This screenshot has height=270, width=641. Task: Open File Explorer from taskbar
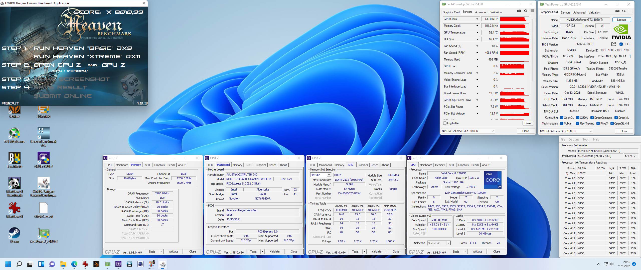(63, 264)
